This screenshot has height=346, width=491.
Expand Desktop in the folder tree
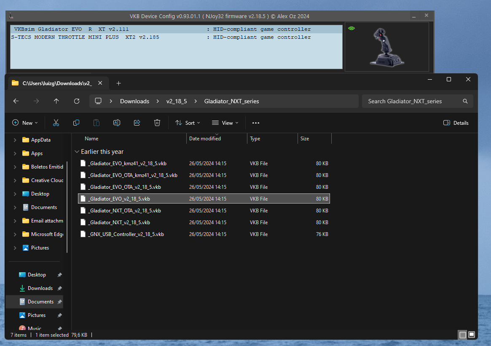pos(15,194)
